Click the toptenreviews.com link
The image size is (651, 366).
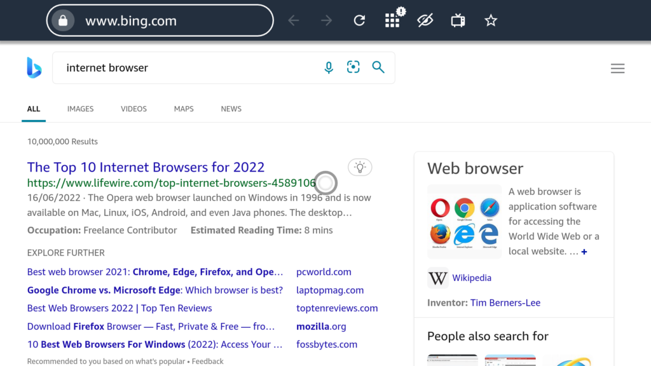[337, 308]
